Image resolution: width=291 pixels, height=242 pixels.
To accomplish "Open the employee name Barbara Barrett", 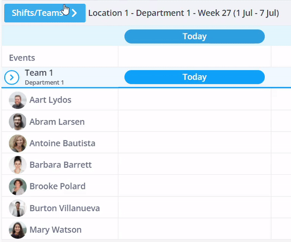I will [x=60, y=165].
